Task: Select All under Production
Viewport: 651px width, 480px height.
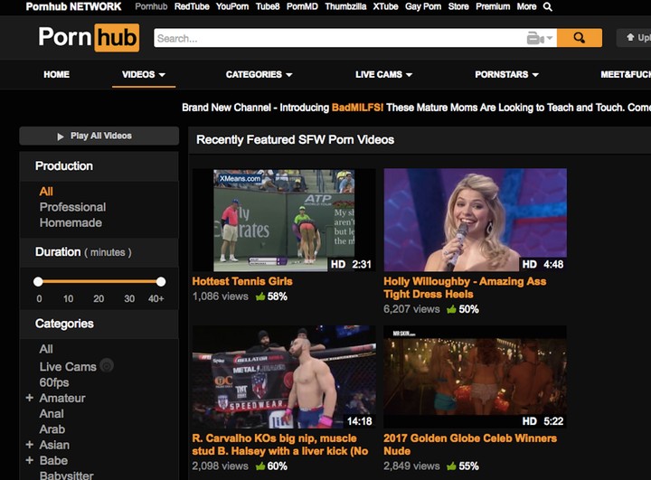Action: click(46, 192)
